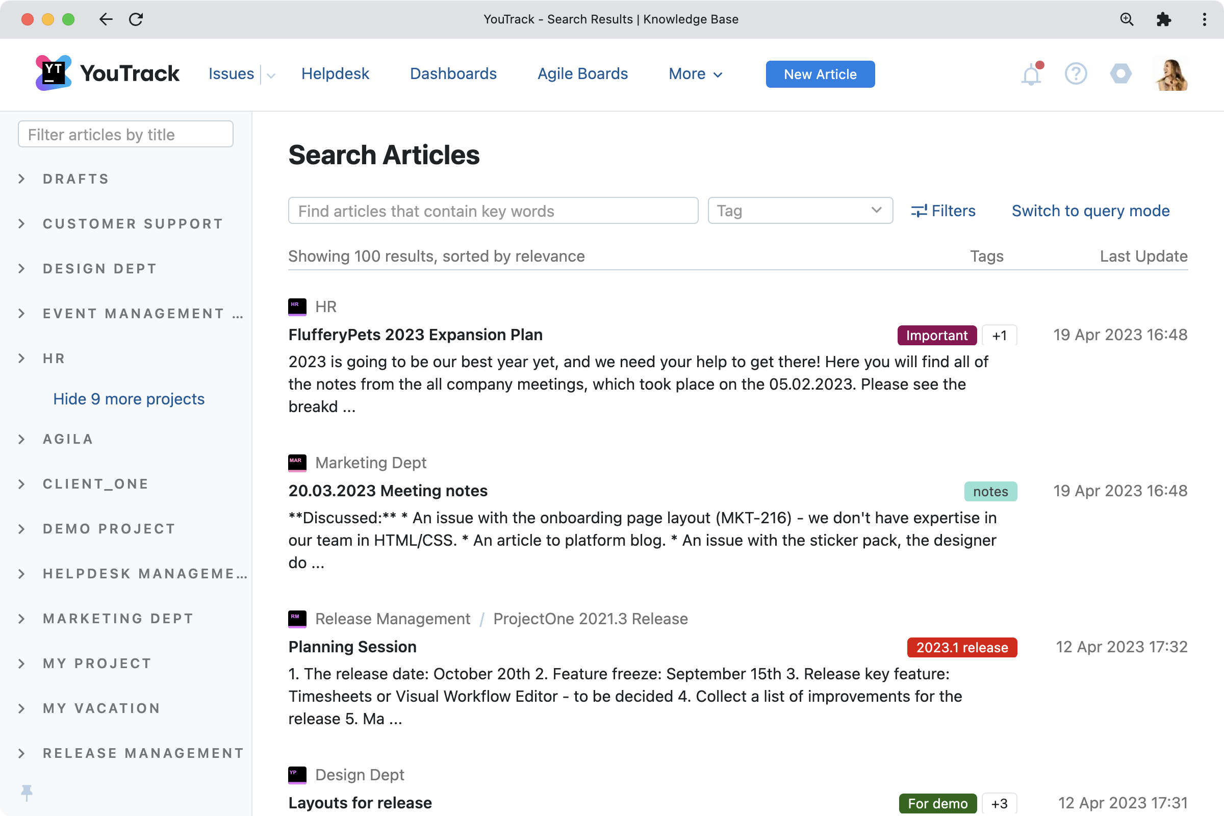Go to the Issues tab
This screenshot has height=816, width=1224.
coord(231,74)
